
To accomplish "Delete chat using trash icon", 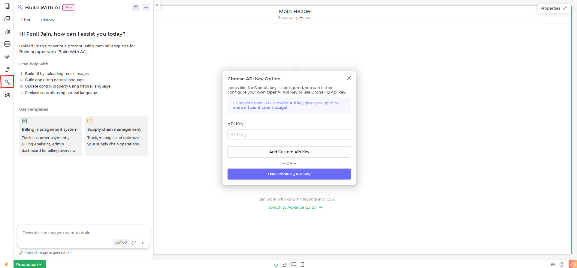I will [136, 7].
